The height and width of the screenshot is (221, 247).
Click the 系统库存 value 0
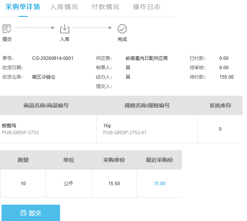pyautogui.click(x=220, y=129)
